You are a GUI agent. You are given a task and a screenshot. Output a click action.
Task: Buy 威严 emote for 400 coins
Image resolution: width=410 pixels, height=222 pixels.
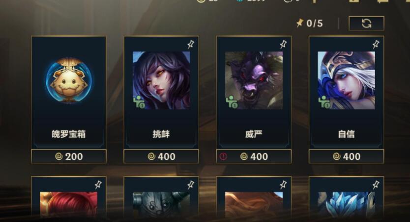[254, 156]
